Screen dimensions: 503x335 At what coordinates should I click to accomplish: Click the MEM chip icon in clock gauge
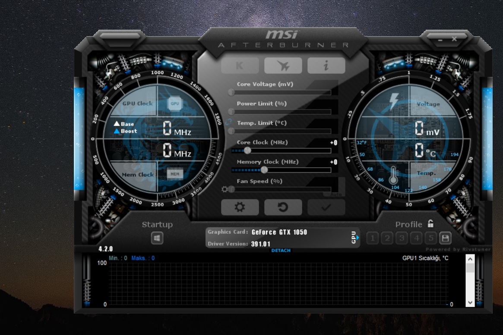pyautogui.click(x=175, y=174)
